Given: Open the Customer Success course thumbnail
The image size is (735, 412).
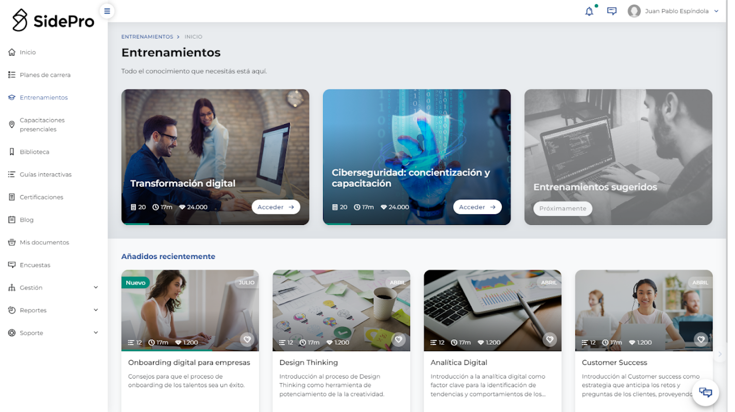Looking at the screenshot, I should [x=644, y=311].
